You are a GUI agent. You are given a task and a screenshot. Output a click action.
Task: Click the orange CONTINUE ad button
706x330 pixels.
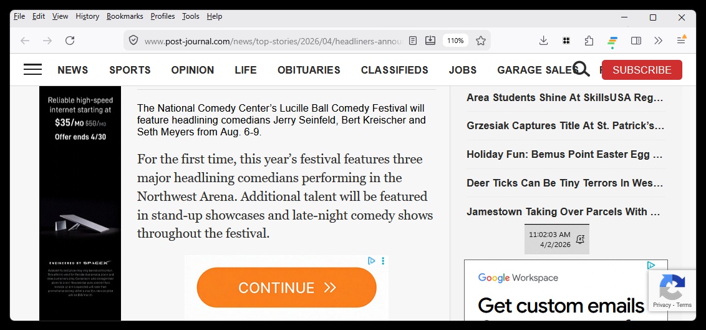(287, 287)
